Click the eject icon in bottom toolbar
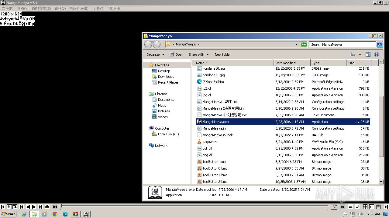This screenshot has width=389, height=218. [47, 207]
